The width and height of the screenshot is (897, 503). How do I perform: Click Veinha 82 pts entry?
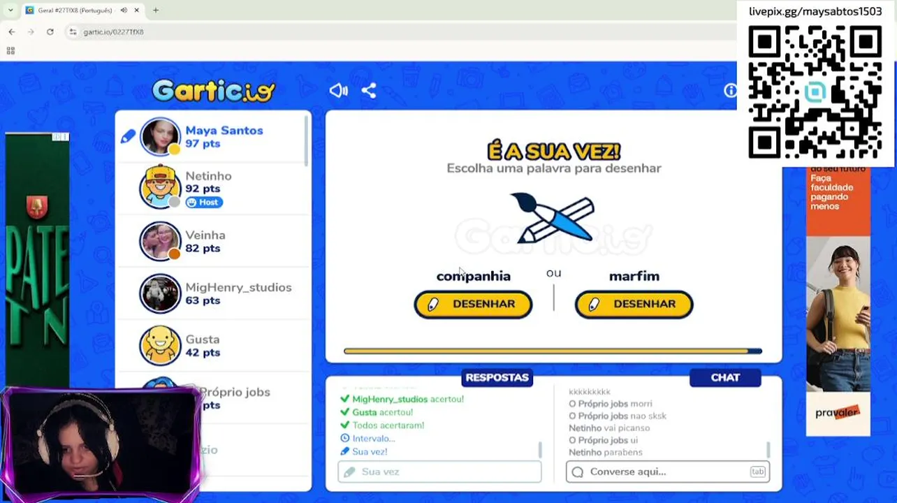click(x=213, y=241)
